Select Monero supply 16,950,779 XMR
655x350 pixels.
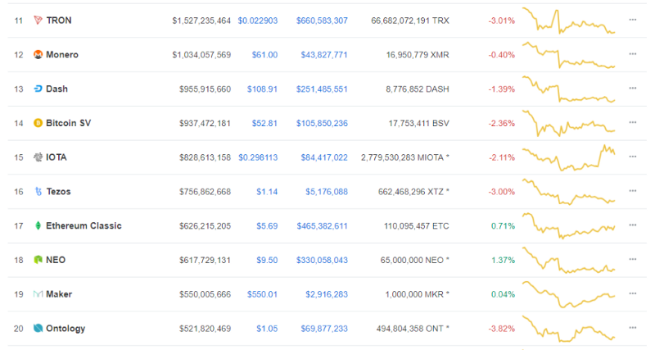pos(418,55)
